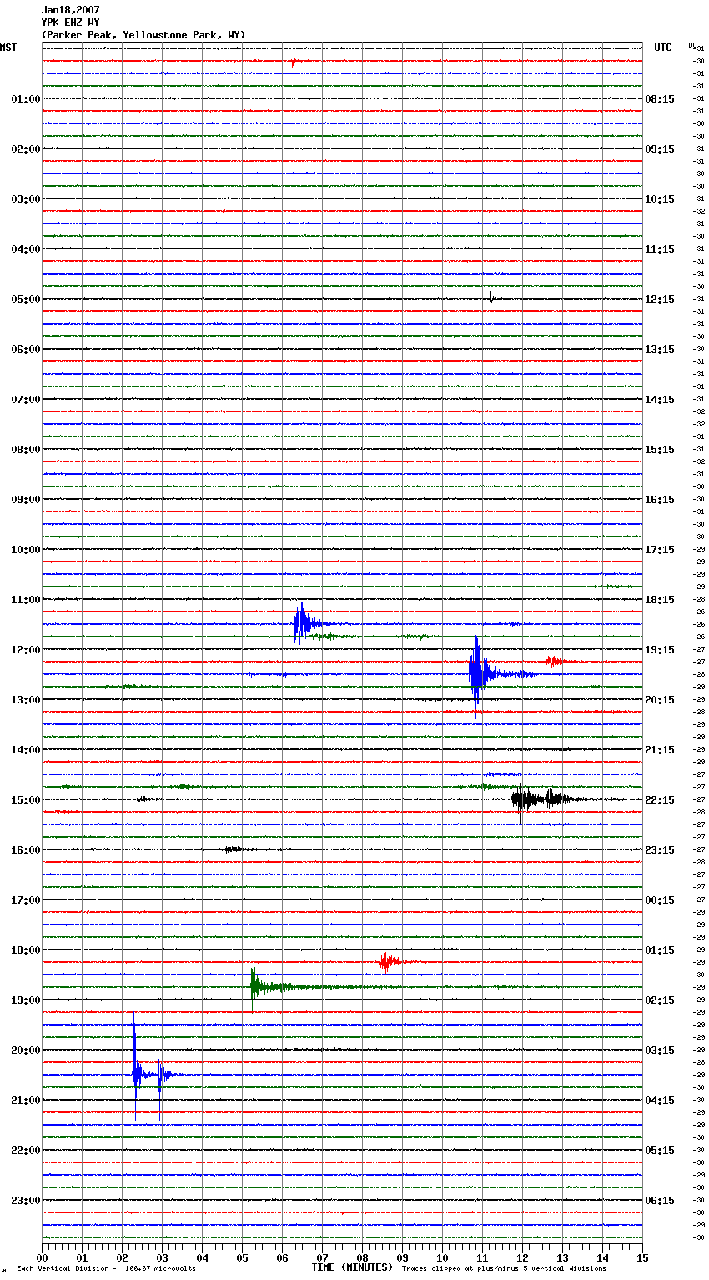This screenshot has height=1280, width=709.
Task: Select the 12:00 MST time label
Action: pyautogui.click(x=26, y=650)
